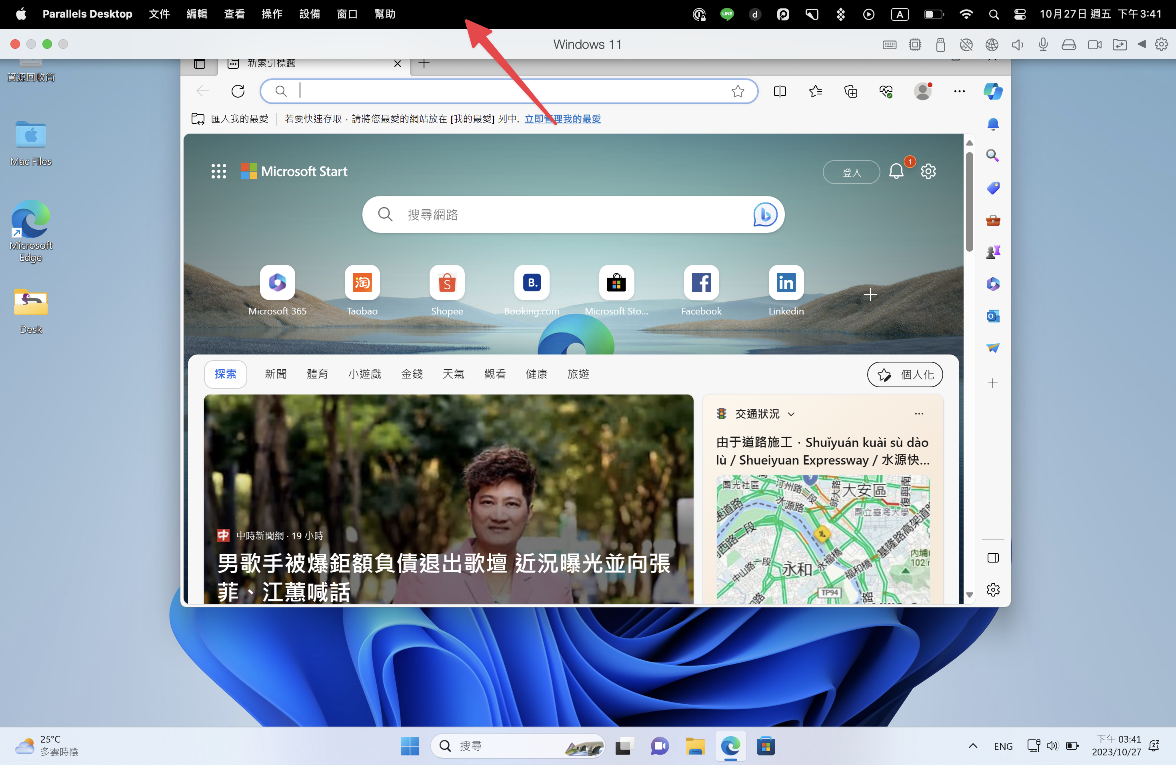Open Edge profile avatar
This screenshot has height=765, width=1176.
pyautogui.click(x=922, y=91)
